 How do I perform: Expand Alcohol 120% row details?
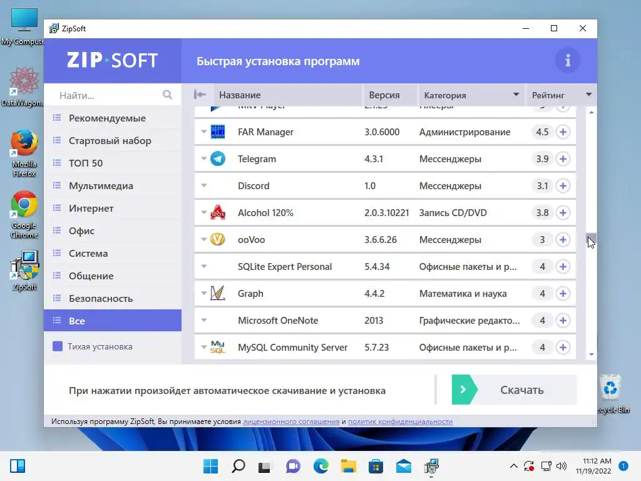tap(203, 213)
